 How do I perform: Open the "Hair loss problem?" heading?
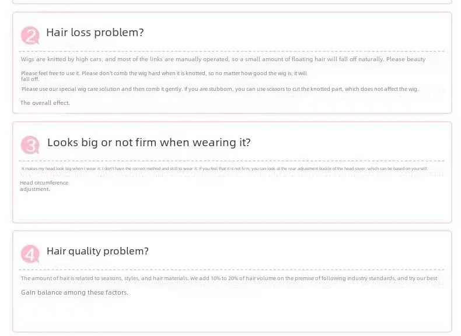click(95, 33)
